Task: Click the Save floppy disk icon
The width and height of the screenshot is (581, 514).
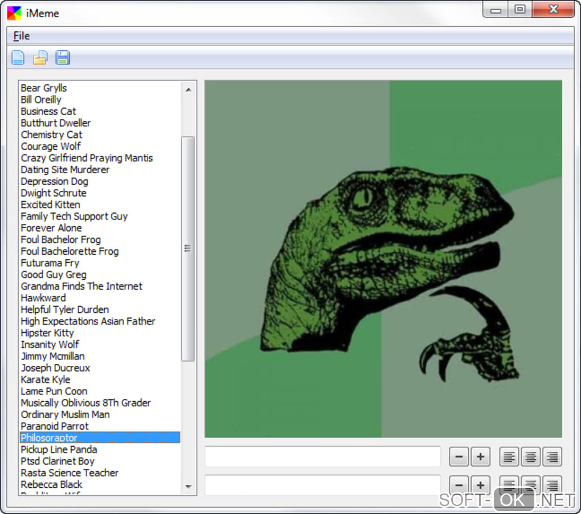Action: coord(63,58)
